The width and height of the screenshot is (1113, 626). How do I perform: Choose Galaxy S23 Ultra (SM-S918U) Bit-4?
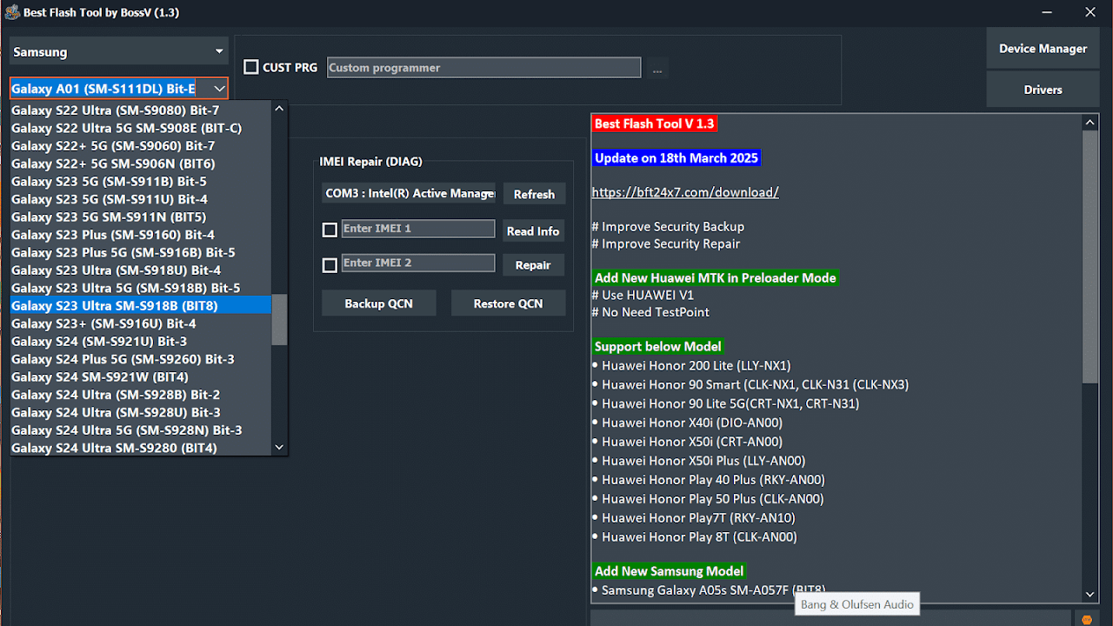coord(141,270)
